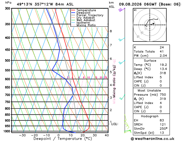Click the '550' pressure level label

pos(8,70)
